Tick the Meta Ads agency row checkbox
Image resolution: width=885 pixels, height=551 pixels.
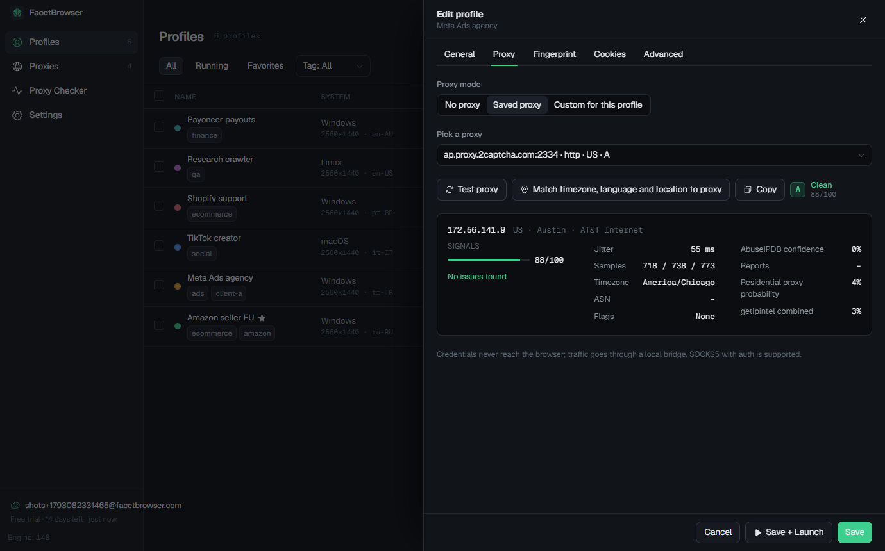159,285
